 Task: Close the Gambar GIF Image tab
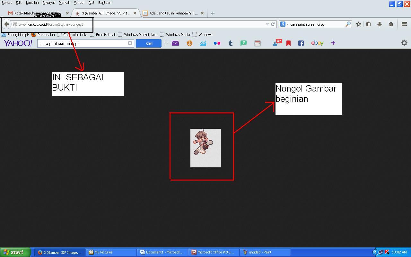(135, 13)
